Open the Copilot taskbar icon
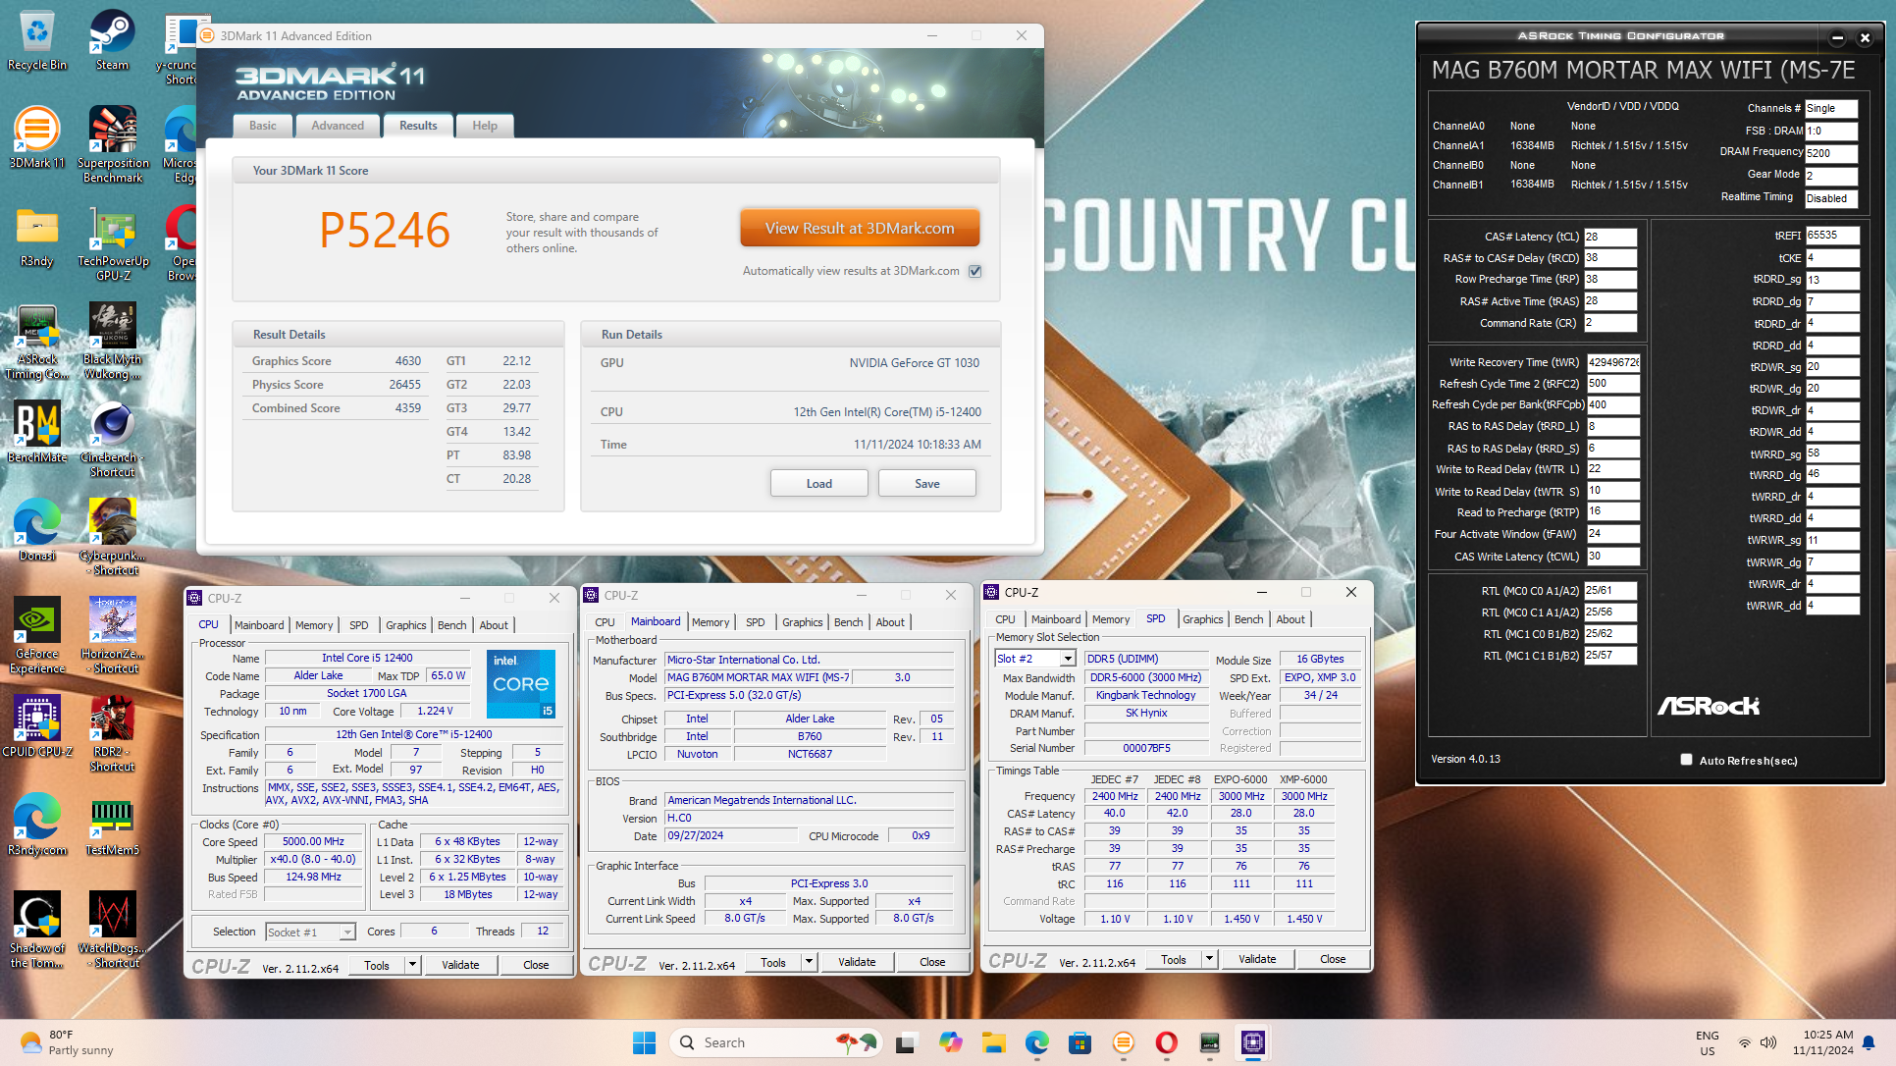1896x1066 pixels. click(x=950, y=1042)
